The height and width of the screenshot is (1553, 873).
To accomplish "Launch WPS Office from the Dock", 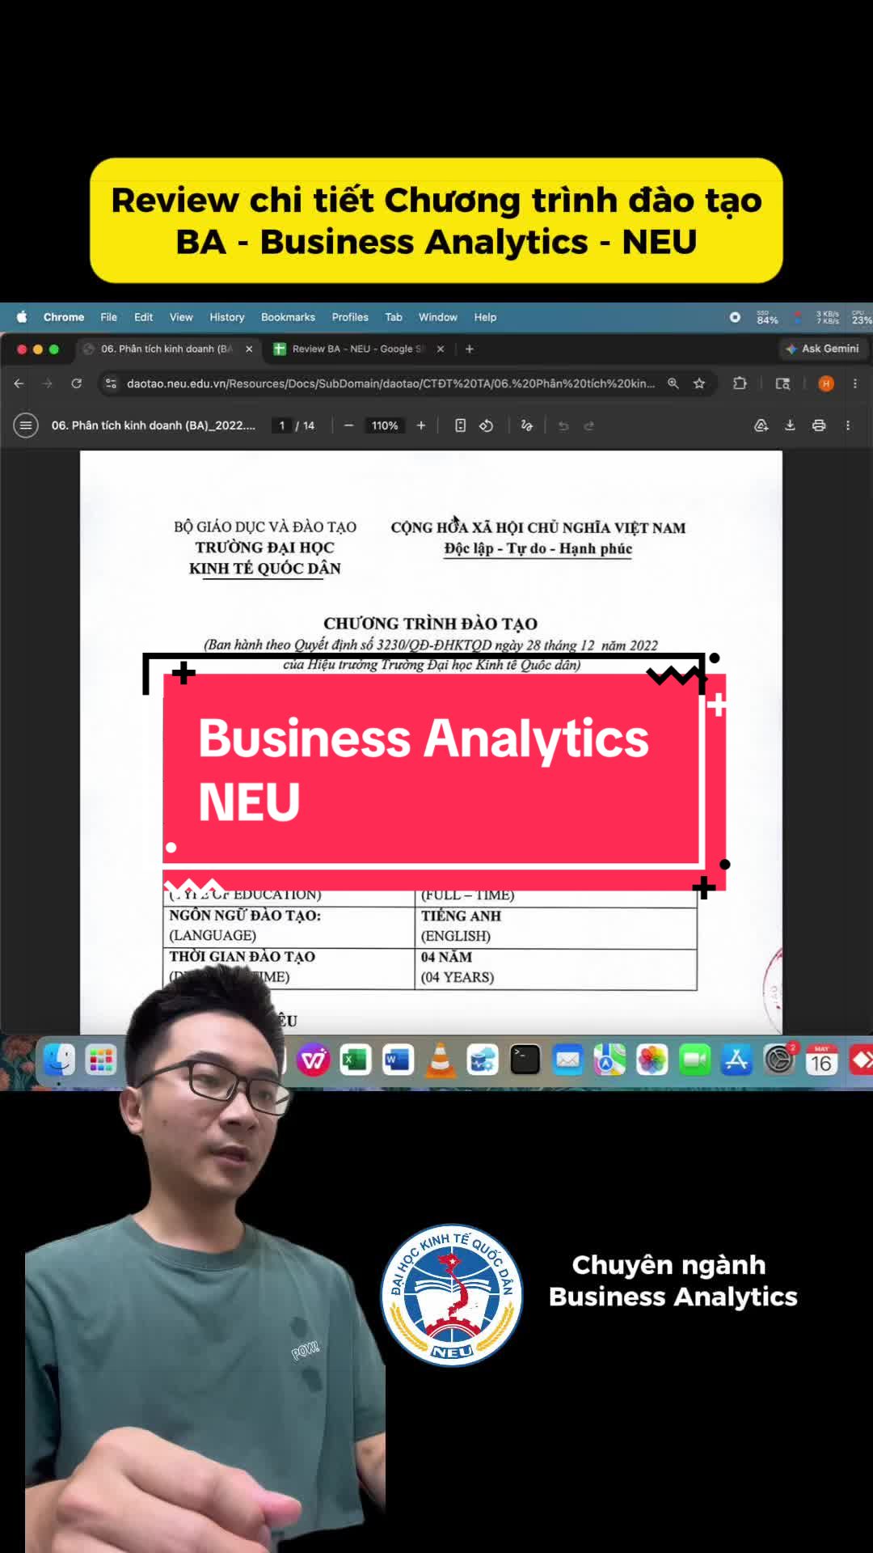I will (x=313, y=1059).
